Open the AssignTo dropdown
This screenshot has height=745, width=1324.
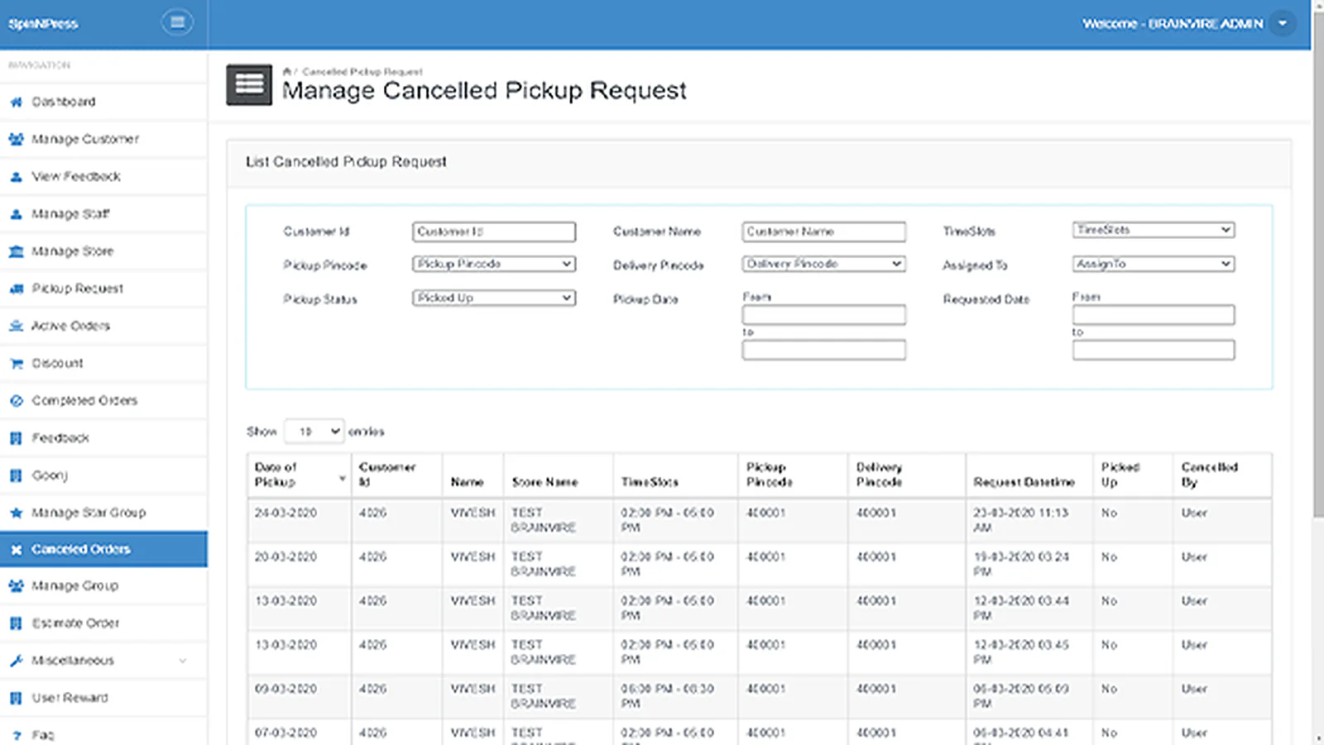click(1154, 264)
